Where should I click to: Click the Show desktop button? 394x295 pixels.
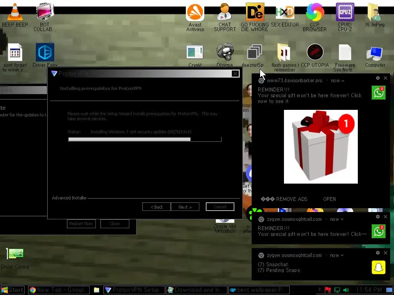[390, 290]
